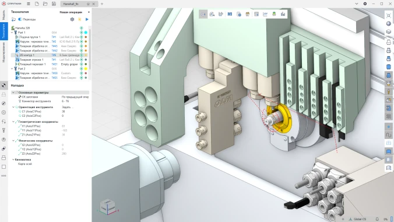Click the plus button in status bar
394x222 pixels.
[343, 219]
